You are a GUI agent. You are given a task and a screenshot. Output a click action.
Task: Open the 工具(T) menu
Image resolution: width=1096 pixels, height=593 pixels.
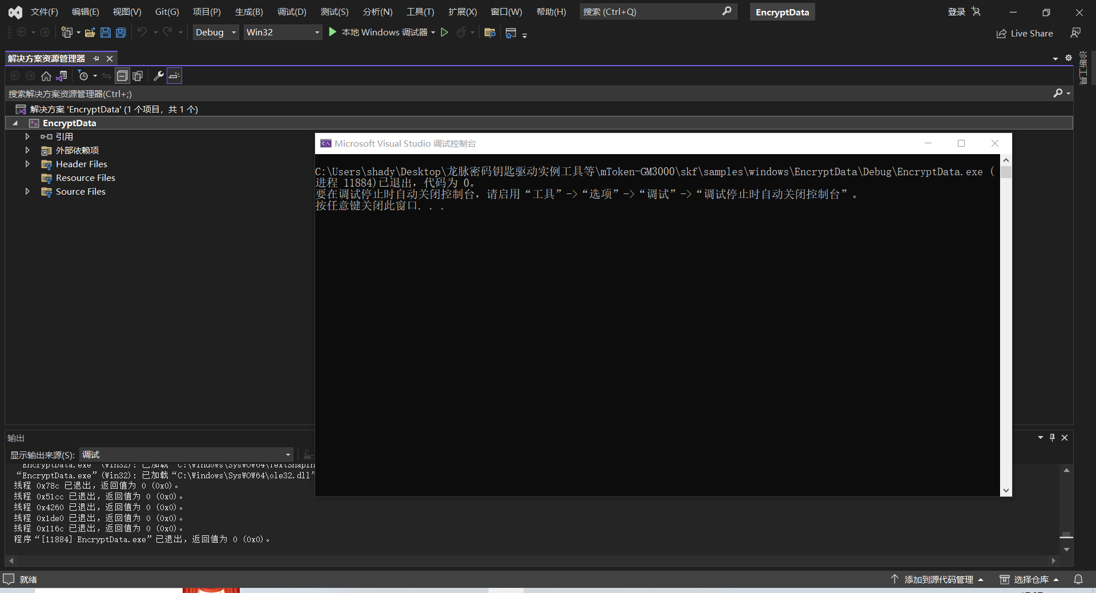[420, 11]
